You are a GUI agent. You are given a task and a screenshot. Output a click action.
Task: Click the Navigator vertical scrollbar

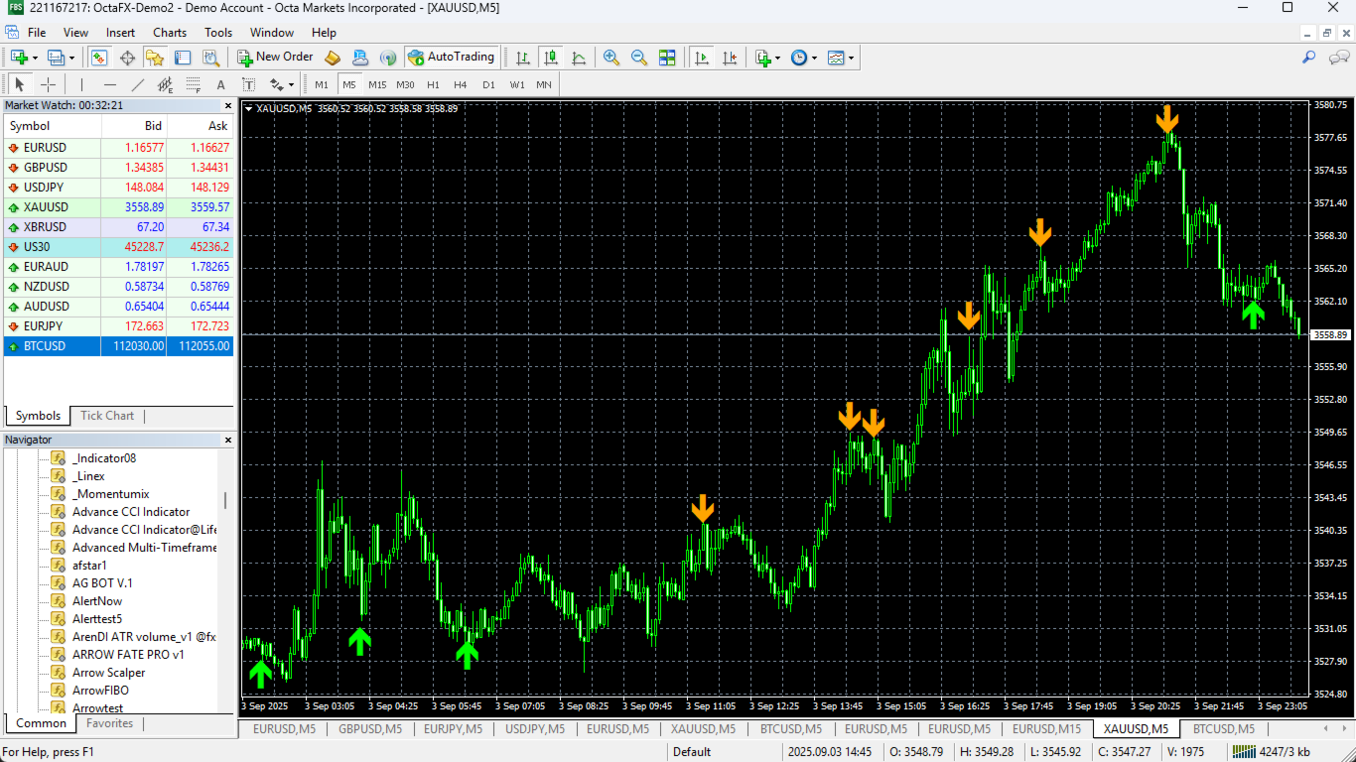click(x=225, y=500)
